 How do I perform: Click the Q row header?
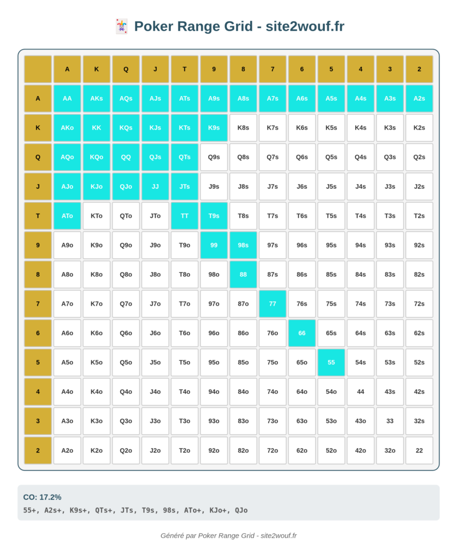[x=38, y=157]
